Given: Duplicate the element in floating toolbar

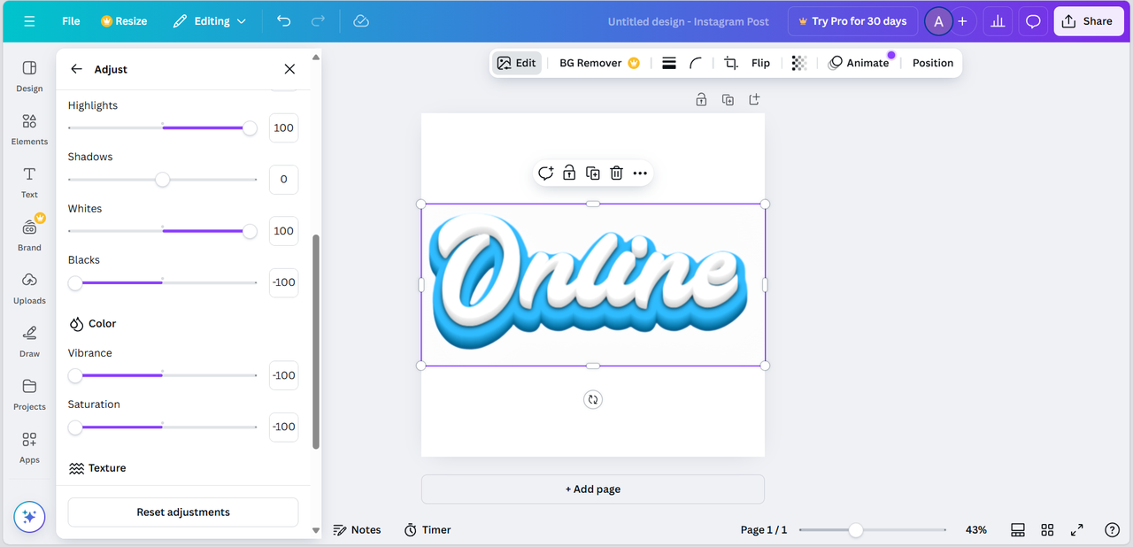Looking at the screenshot, I should point(593,173).
